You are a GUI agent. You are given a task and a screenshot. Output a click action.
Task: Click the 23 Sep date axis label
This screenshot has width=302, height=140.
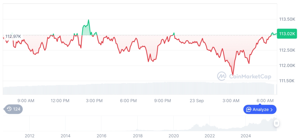click(x=197, y=101)
